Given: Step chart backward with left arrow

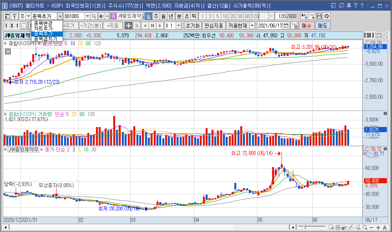Looking at the screenshot, I should click(x=145, y=26).
